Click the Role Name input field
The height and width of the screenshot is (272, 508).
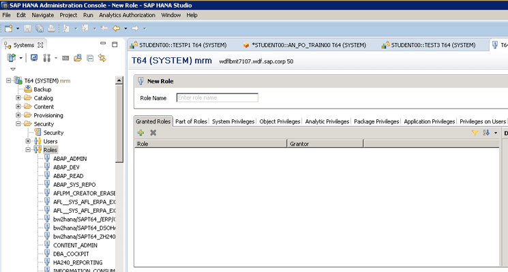pyautogui.click(x=218, y=97)
